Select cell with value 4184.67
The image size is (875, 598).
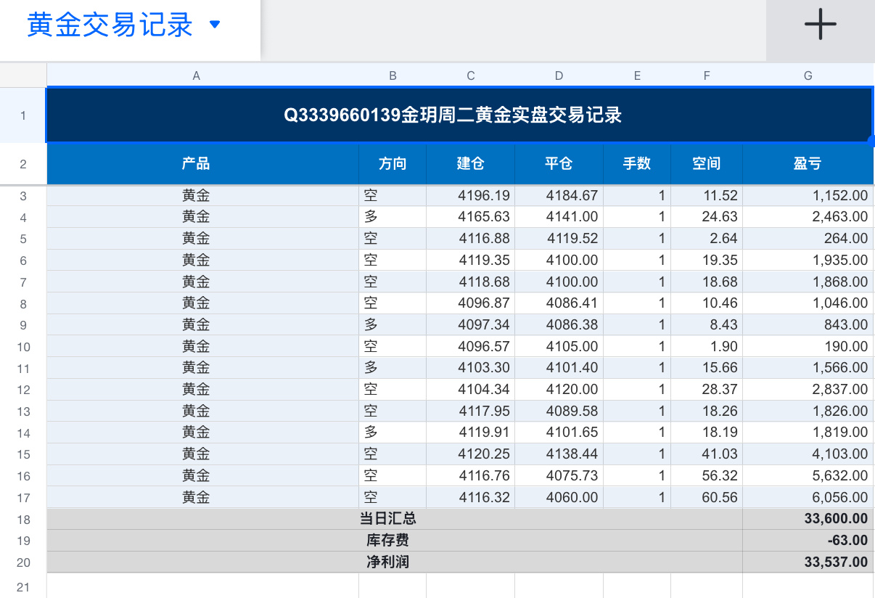[559, 195]
